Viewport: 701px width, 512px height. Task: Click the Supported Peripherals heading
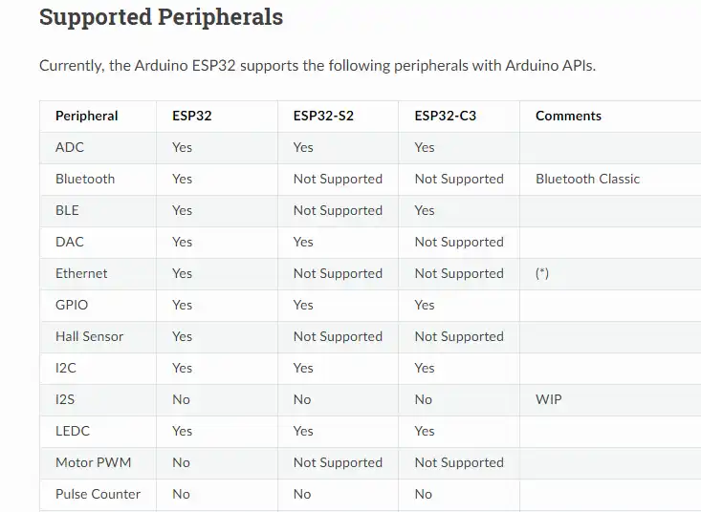pos(161,17)
